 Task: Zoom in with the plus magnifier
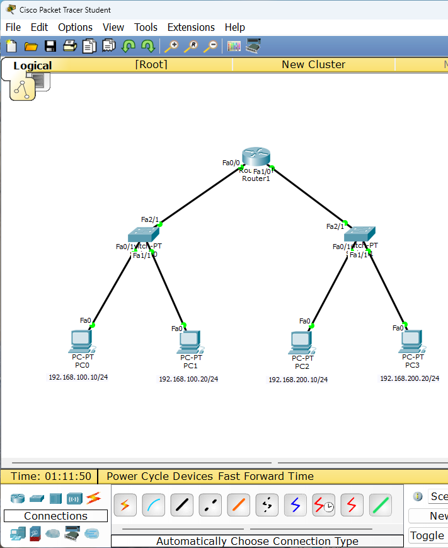pos(171,46)
